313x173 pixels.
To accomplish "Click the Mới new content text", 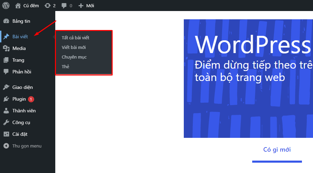I will click(x=90, y=6).
